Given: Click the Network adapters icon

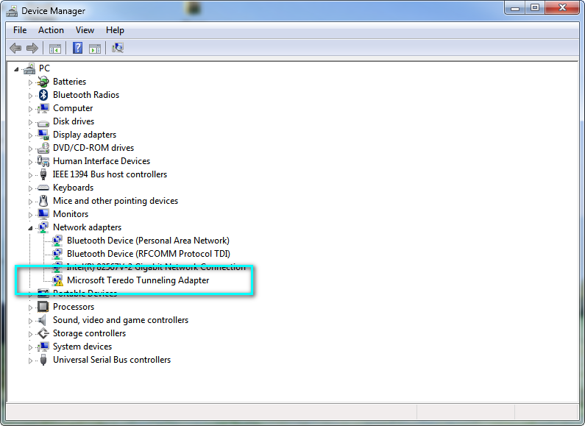Looking at the screenshot, I should (x=43, y=227).
